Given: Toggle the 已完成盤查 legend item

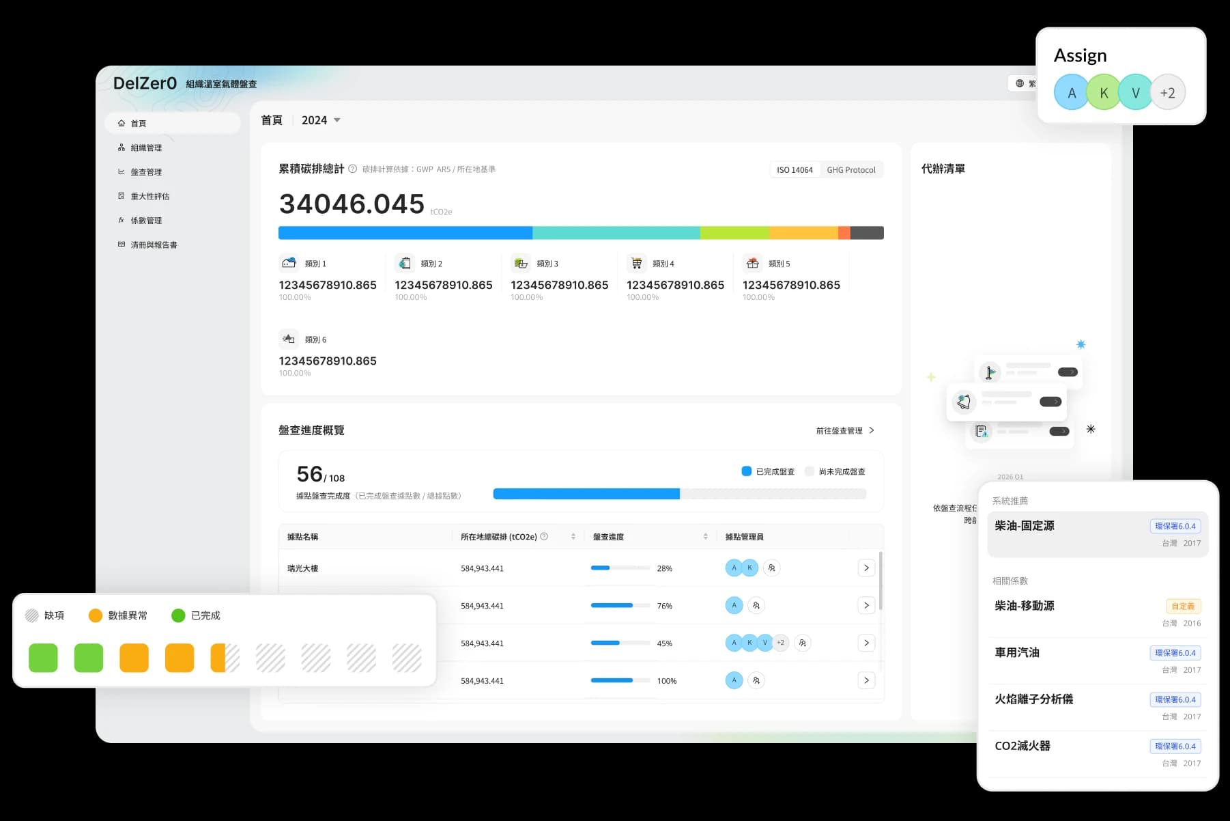Looking at the screenshot, I should [768, 471].
